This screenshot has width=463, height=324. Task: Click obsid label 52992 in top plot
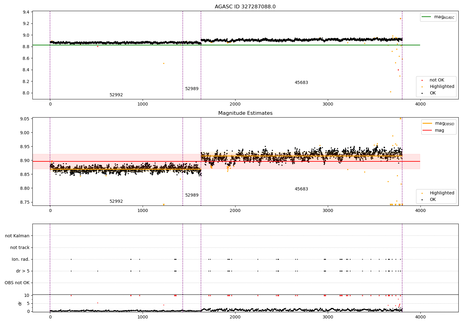[116, 95]
